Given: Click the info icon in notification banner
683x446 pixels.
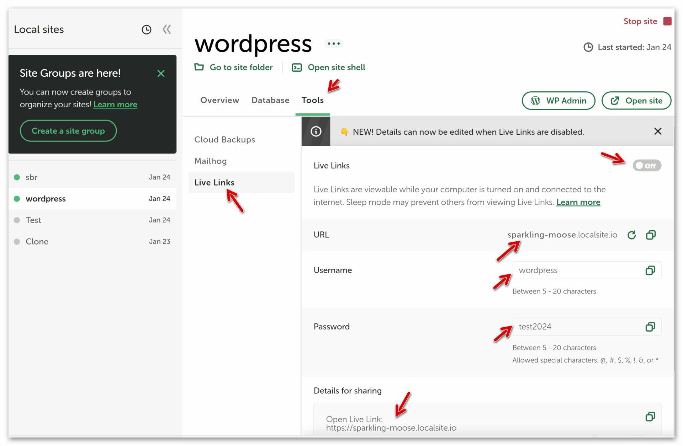Looking at the screenshot, I should click(316, 131).
